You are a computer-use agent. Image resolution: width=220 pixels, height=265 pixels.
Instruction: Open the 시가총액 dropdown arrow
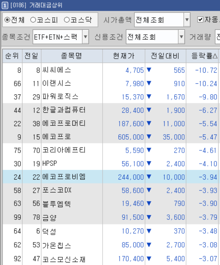coord(187,20)
